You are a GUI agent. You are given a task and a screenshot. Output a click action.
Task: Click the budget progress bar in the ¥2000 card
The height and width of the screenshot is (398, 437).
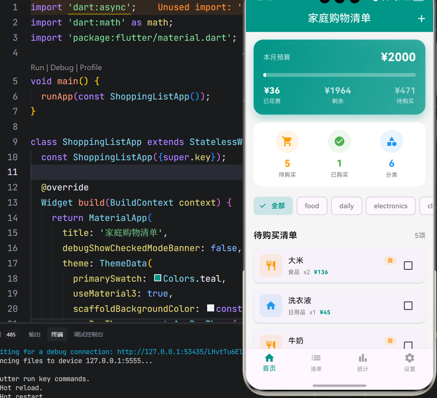tap(339, 75)
